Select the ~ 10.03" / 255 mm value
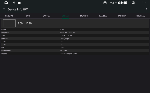Screen dimensions: 150x93 (x=68, y=32)
